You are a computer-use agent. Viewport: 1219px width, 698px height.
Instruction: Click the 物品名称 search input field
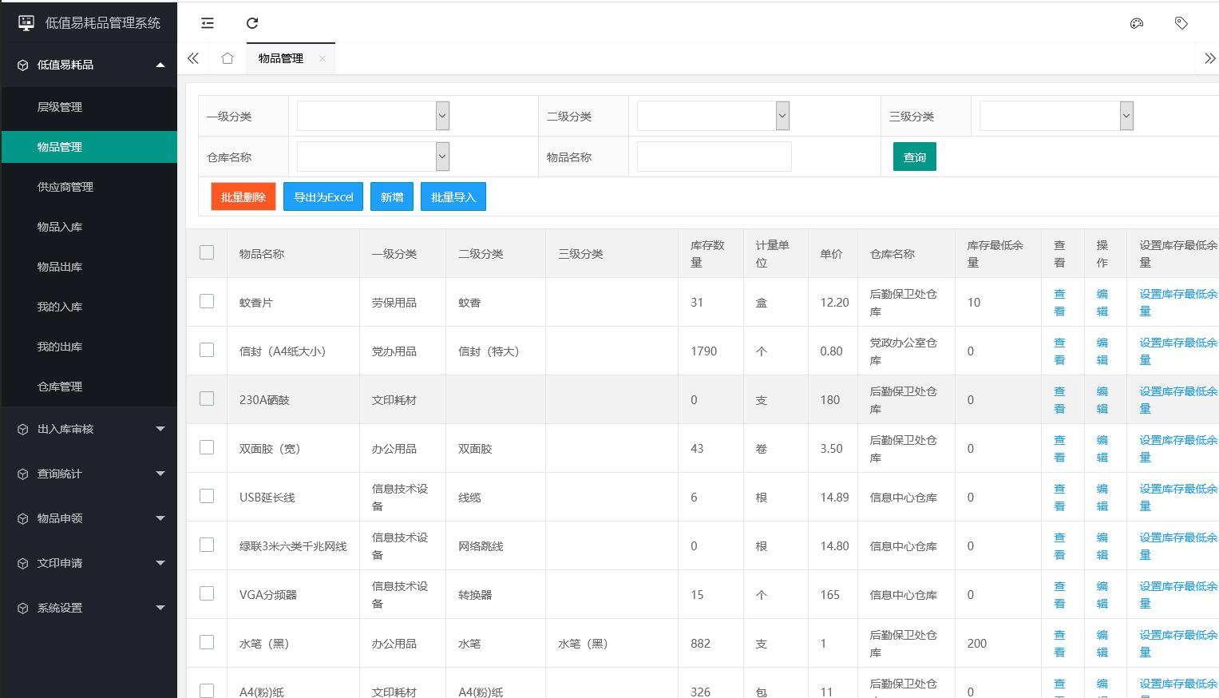(714, 157)
